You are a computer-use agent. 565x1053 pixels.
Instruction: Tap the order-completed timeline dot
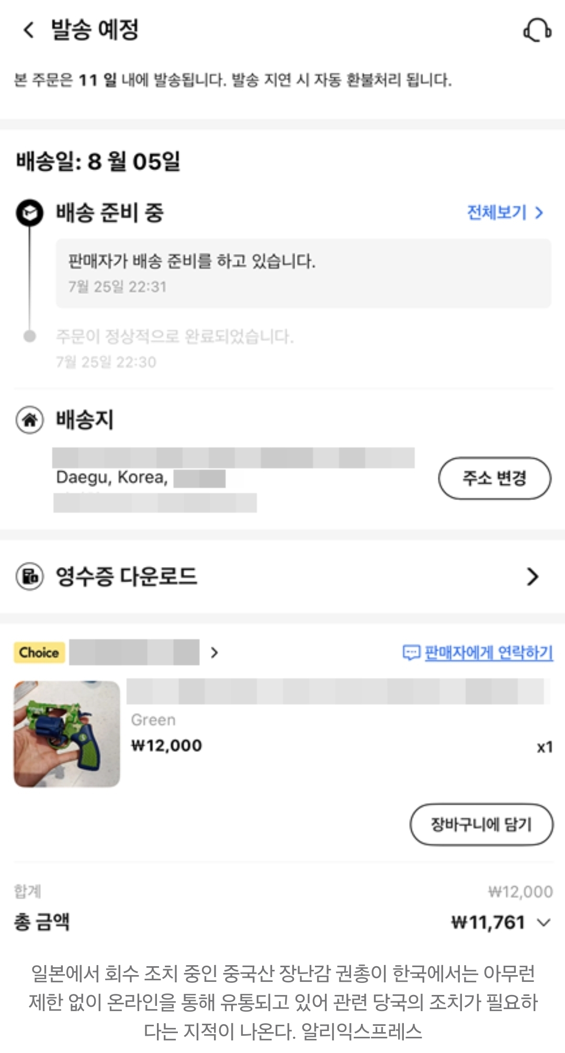click(30, 336)
